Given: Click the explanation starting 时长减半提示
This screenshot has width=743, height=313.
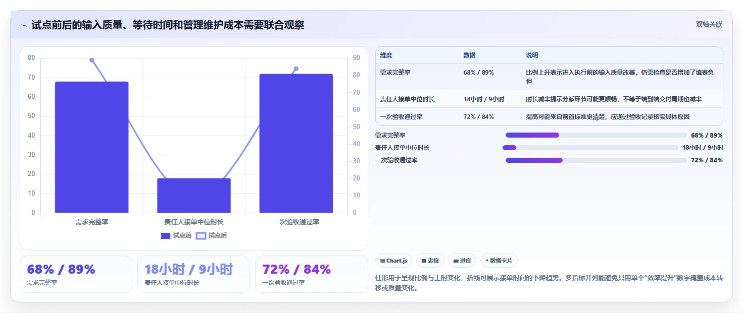Looking at the screenshot, I should point(614,99).
